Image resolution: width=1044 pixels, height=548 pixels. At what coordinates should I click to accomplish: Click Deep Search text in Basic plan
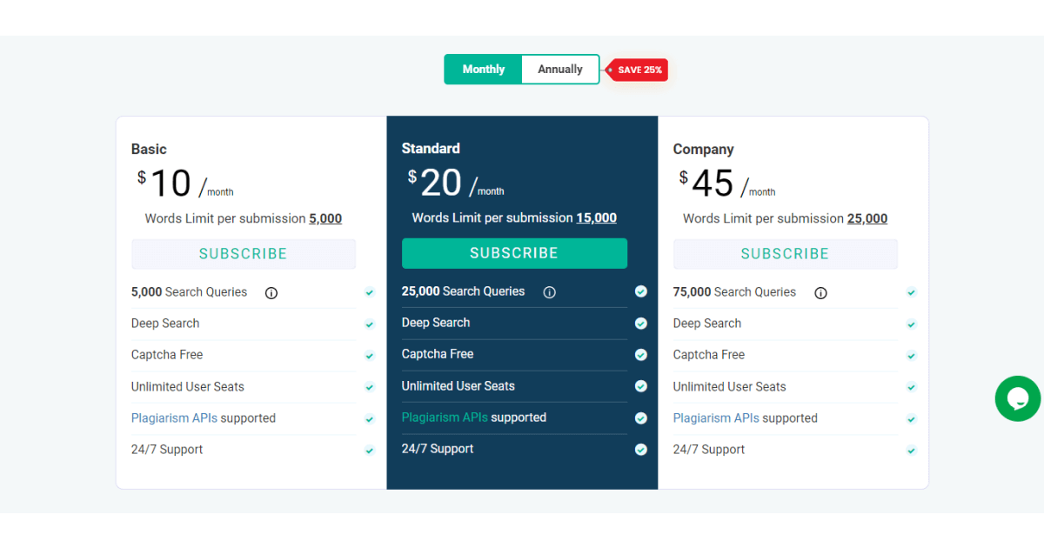tap(165, 324)
